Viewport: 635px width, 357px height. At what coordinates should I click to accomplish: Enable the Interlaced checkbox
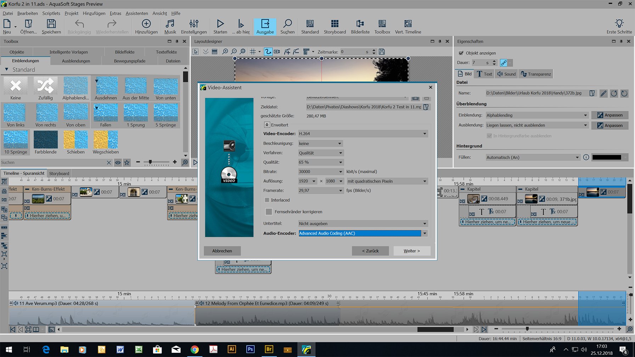click(267, 200)
